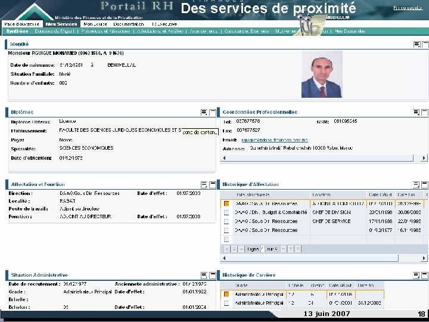Screen dimensions: 429x322
Task: Click the Fin de session link
Action: 408,8
